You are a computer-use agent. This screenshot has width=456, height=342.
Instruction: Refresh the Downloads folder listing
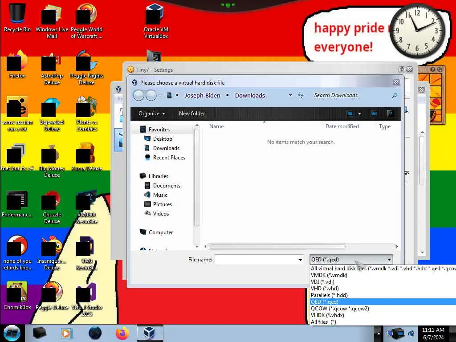coord(301,95)
